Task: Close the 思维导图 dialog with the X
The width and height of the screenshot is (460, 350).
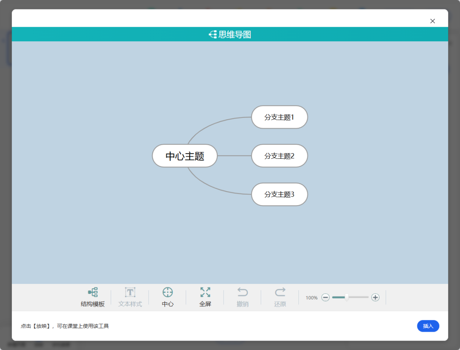Action: (432, 21)
